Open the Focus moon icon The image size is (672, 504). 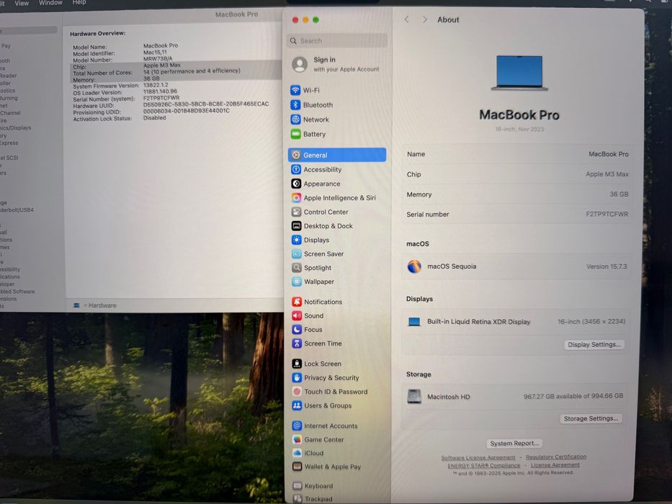point(297,329)
